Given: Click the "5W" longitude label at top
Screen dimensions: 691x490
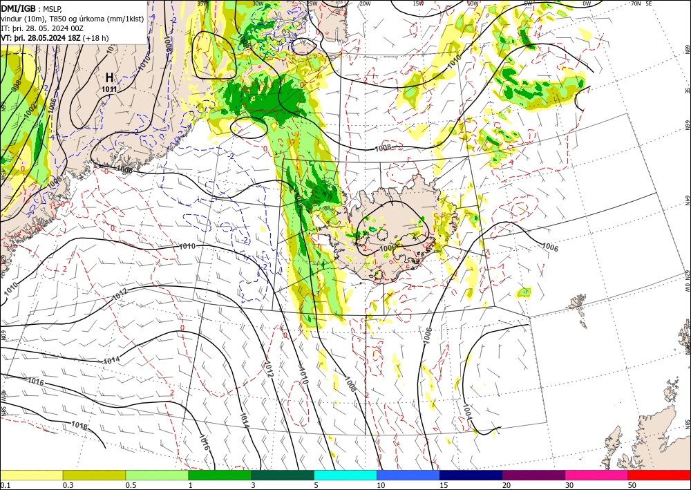Looking at the screenshot, I should [528, 3].
